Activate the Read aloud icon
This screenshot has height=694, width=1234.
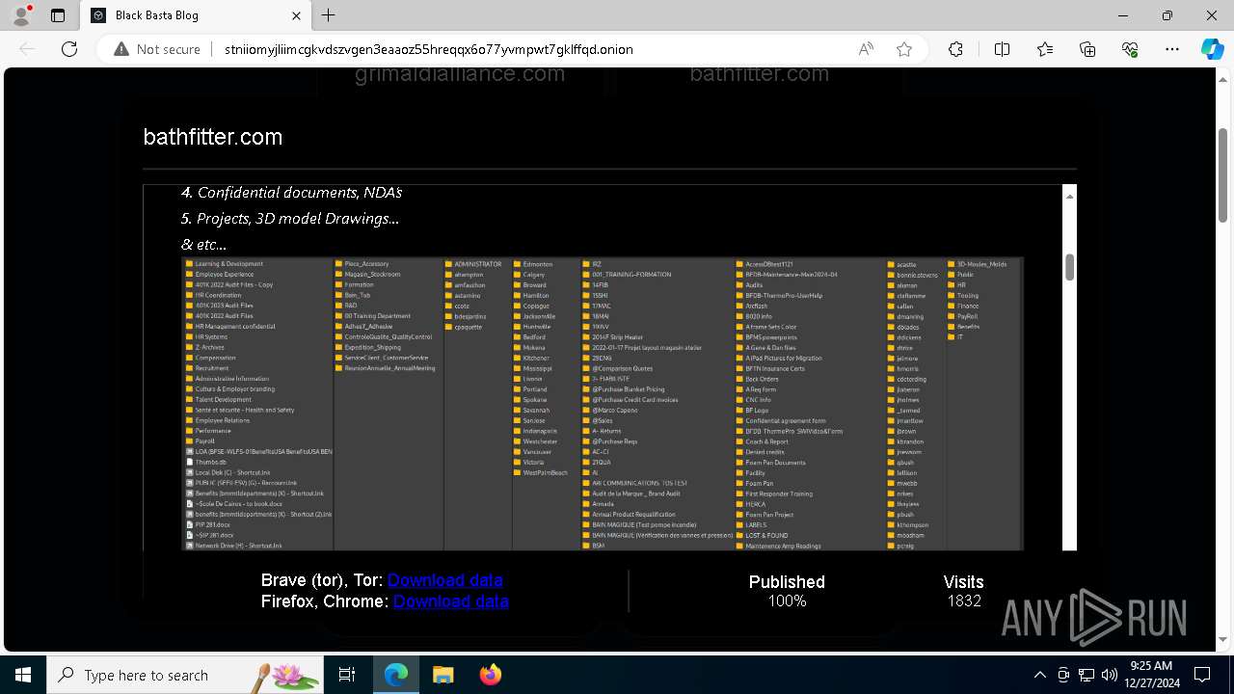pyautogui.click(x=866, y=49)
